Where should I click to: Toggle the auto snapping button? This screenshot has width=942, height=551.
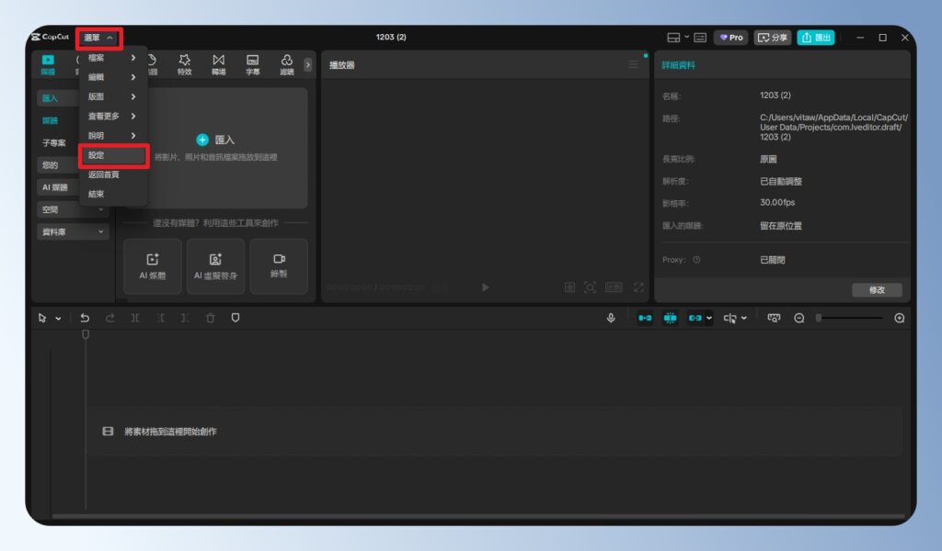click(x=671, y=318)
